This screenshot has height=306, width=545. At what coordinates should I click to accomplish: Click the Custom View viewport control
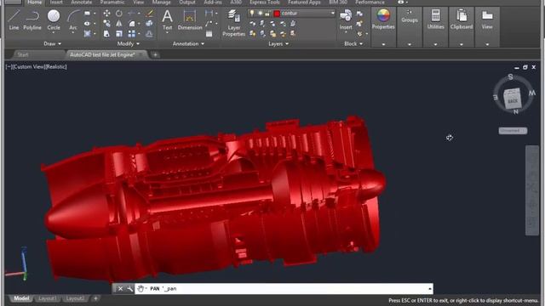(28, 66)
